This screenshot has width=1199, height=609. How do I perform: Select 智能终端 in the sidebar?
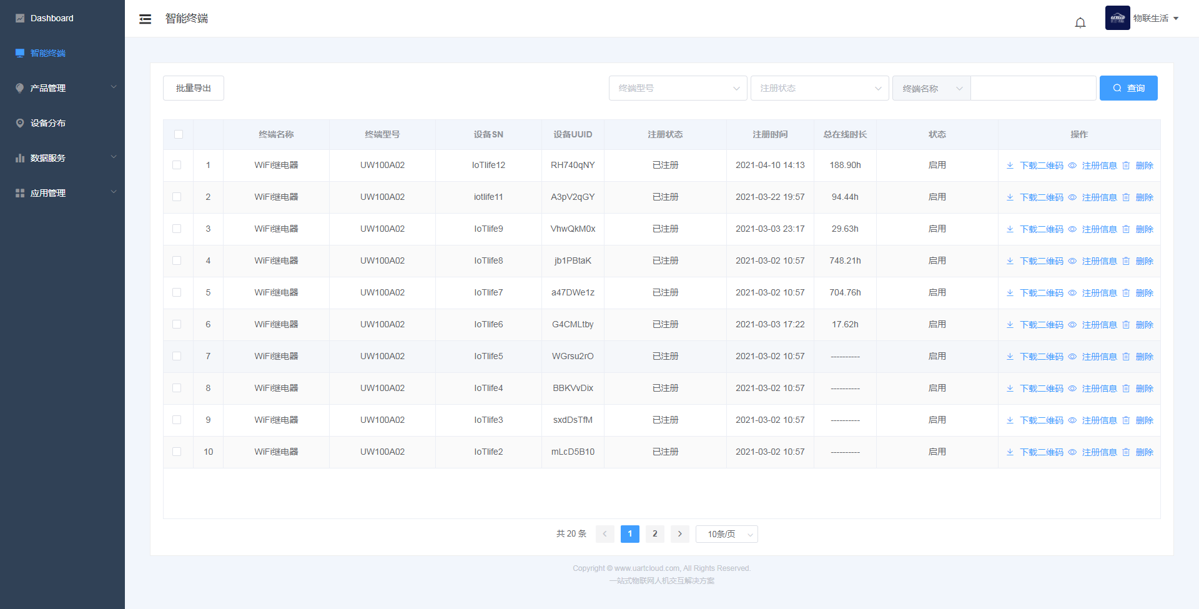click(62, 53)
